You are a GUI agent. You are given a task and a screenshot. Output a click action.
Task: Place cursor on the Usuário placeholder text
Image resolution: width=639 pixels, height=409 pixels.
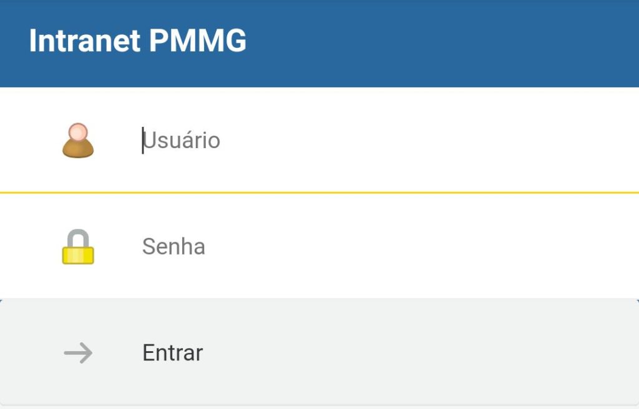coord(182,141)
